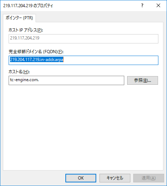Click the tc-engine.com. host name text
This screenshot has height=186, width=167.
pos(24,80)
